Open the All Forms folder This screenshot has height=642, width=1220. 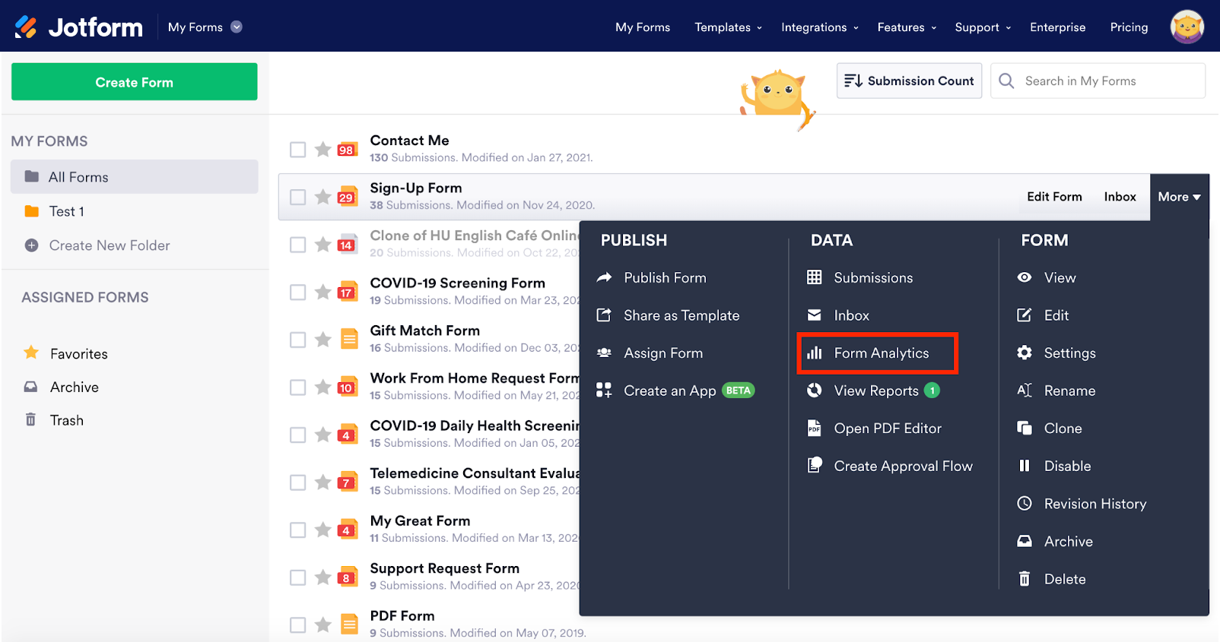click(135, 177)
